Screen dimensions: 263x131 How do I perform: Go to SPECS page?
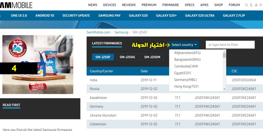(x=190, y=5)
